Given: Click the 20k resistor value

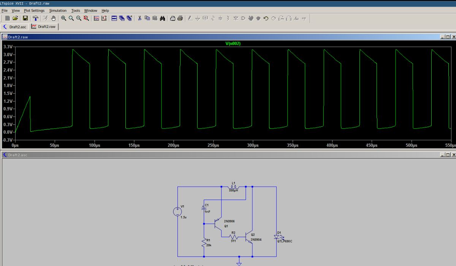Looking at the screenshot, I should (208, 246).
